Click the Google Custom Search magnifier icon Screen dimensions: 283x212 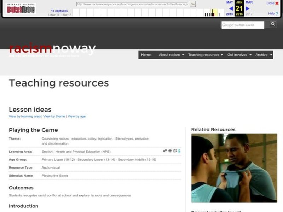pos(272,24)
